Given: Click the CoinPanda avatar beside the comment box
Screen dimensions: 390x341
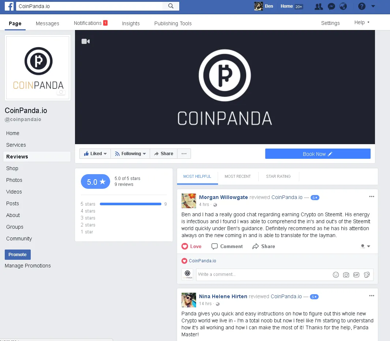Looking at the screenshot, I should [188, 274].
